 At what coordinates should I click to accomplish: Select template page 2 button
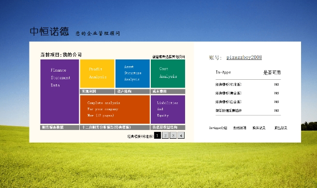coord(165,135)
